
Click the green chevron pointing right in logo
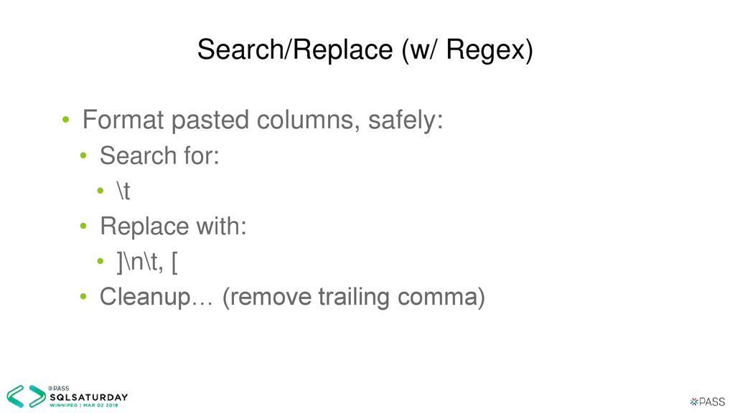pos(37,396)
